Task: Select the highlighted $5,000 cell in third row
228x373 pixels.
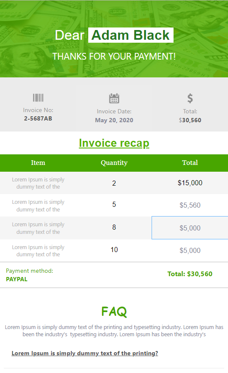Action: click(x=190, y=228)
